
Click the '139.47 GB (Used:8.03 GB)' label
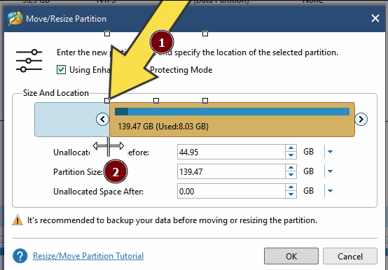click(163, 127)
